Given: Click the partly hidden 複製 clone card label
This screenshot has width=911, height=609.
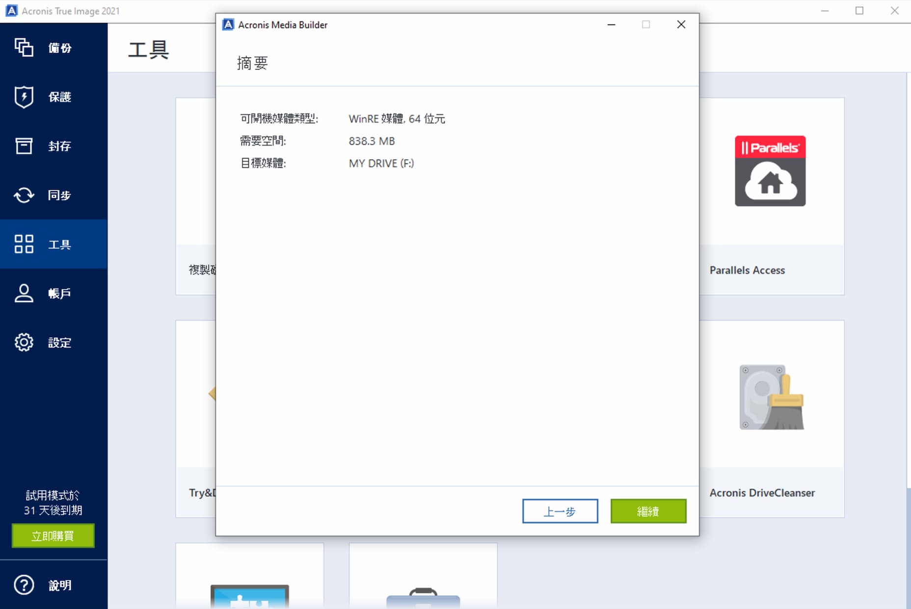Looking at the screenshot, I should [x=202, y=270].
